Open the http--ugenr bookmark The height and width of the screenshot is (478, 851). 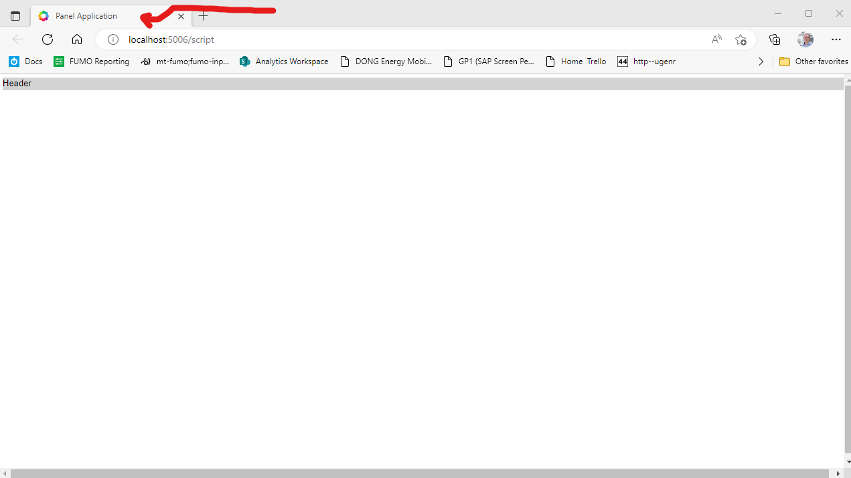(646, 62)
